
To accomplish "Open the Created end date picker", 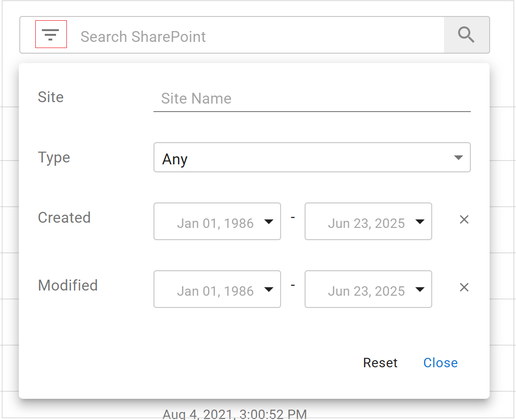I will point(368,221).
